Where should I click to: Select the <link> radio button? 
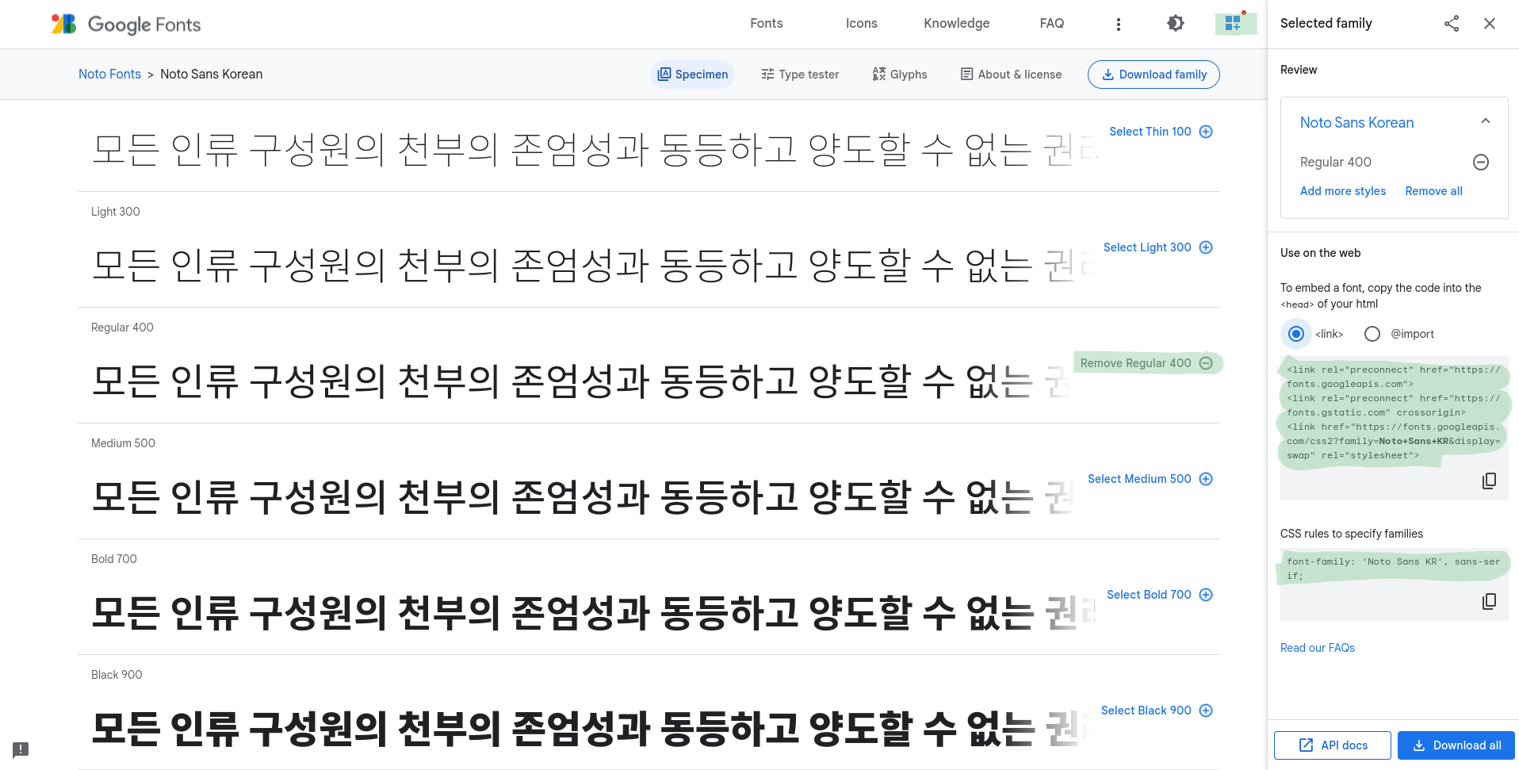1296,334
